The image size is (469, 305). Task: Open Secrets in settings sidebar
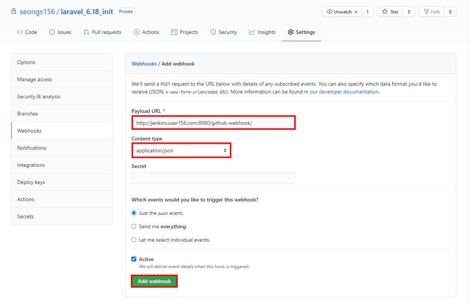[x=62, y=216]
